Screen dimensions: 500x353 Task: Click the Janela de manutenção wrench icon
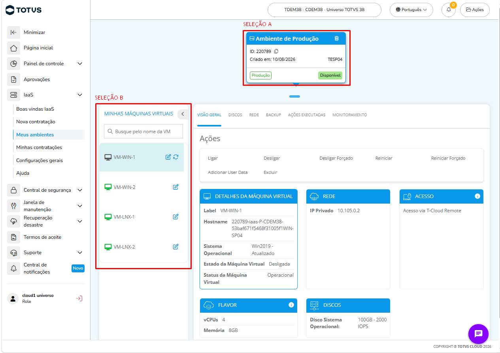[x=13, y=206]
